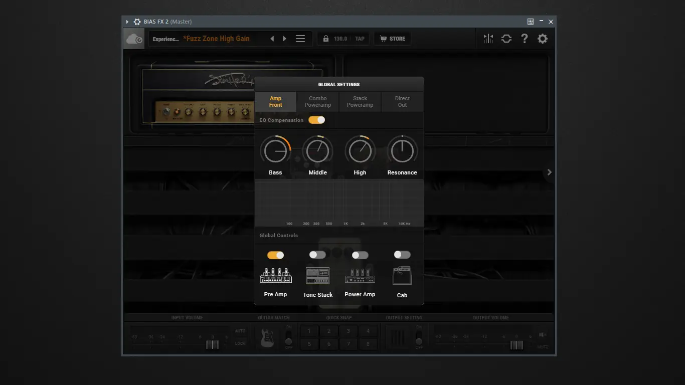Adjust the Output Volume slider handle
The image size is (685, 385).
(517, 345)
